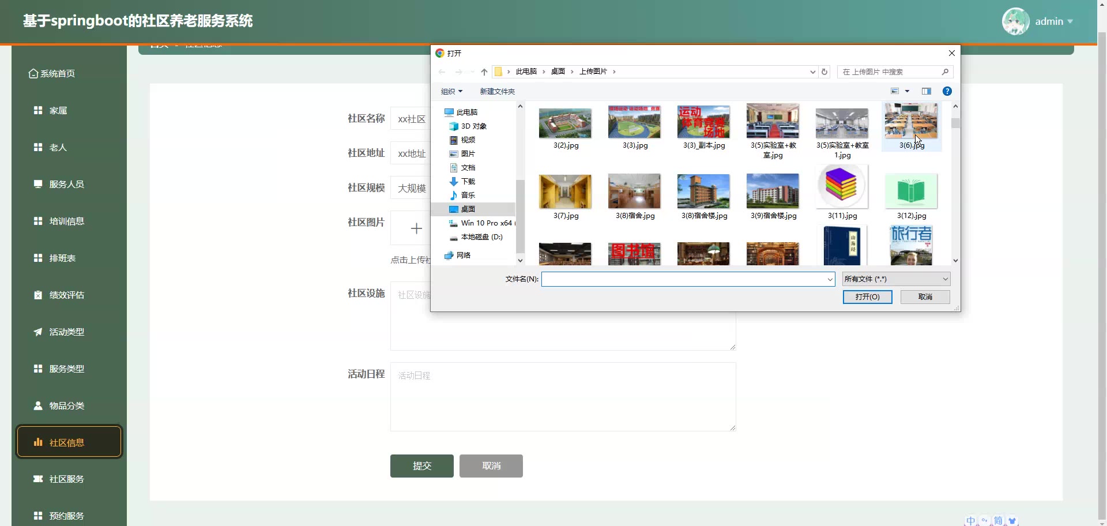
Task: Click the forward arrow in file dialog
Action: click(x=458, y=72)
